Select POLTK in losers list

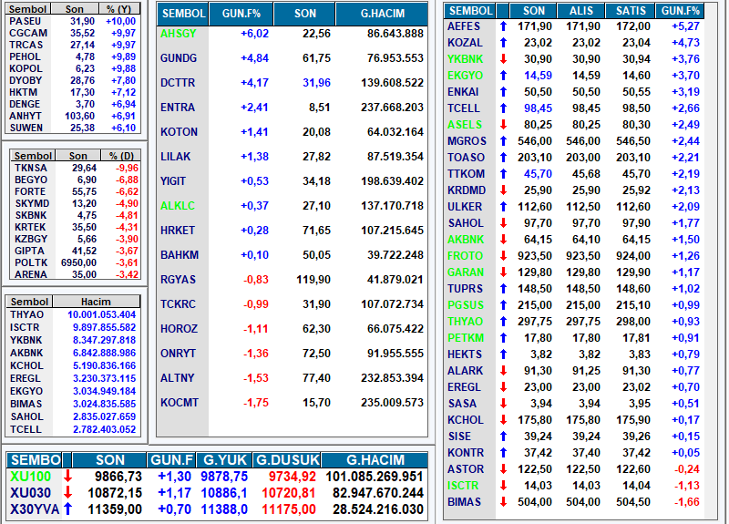[x=31, y=262]
